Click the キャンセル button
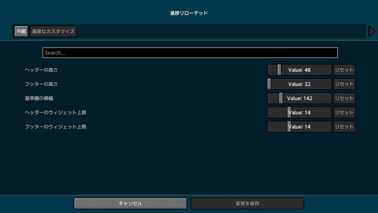 (x=130, y=204)
